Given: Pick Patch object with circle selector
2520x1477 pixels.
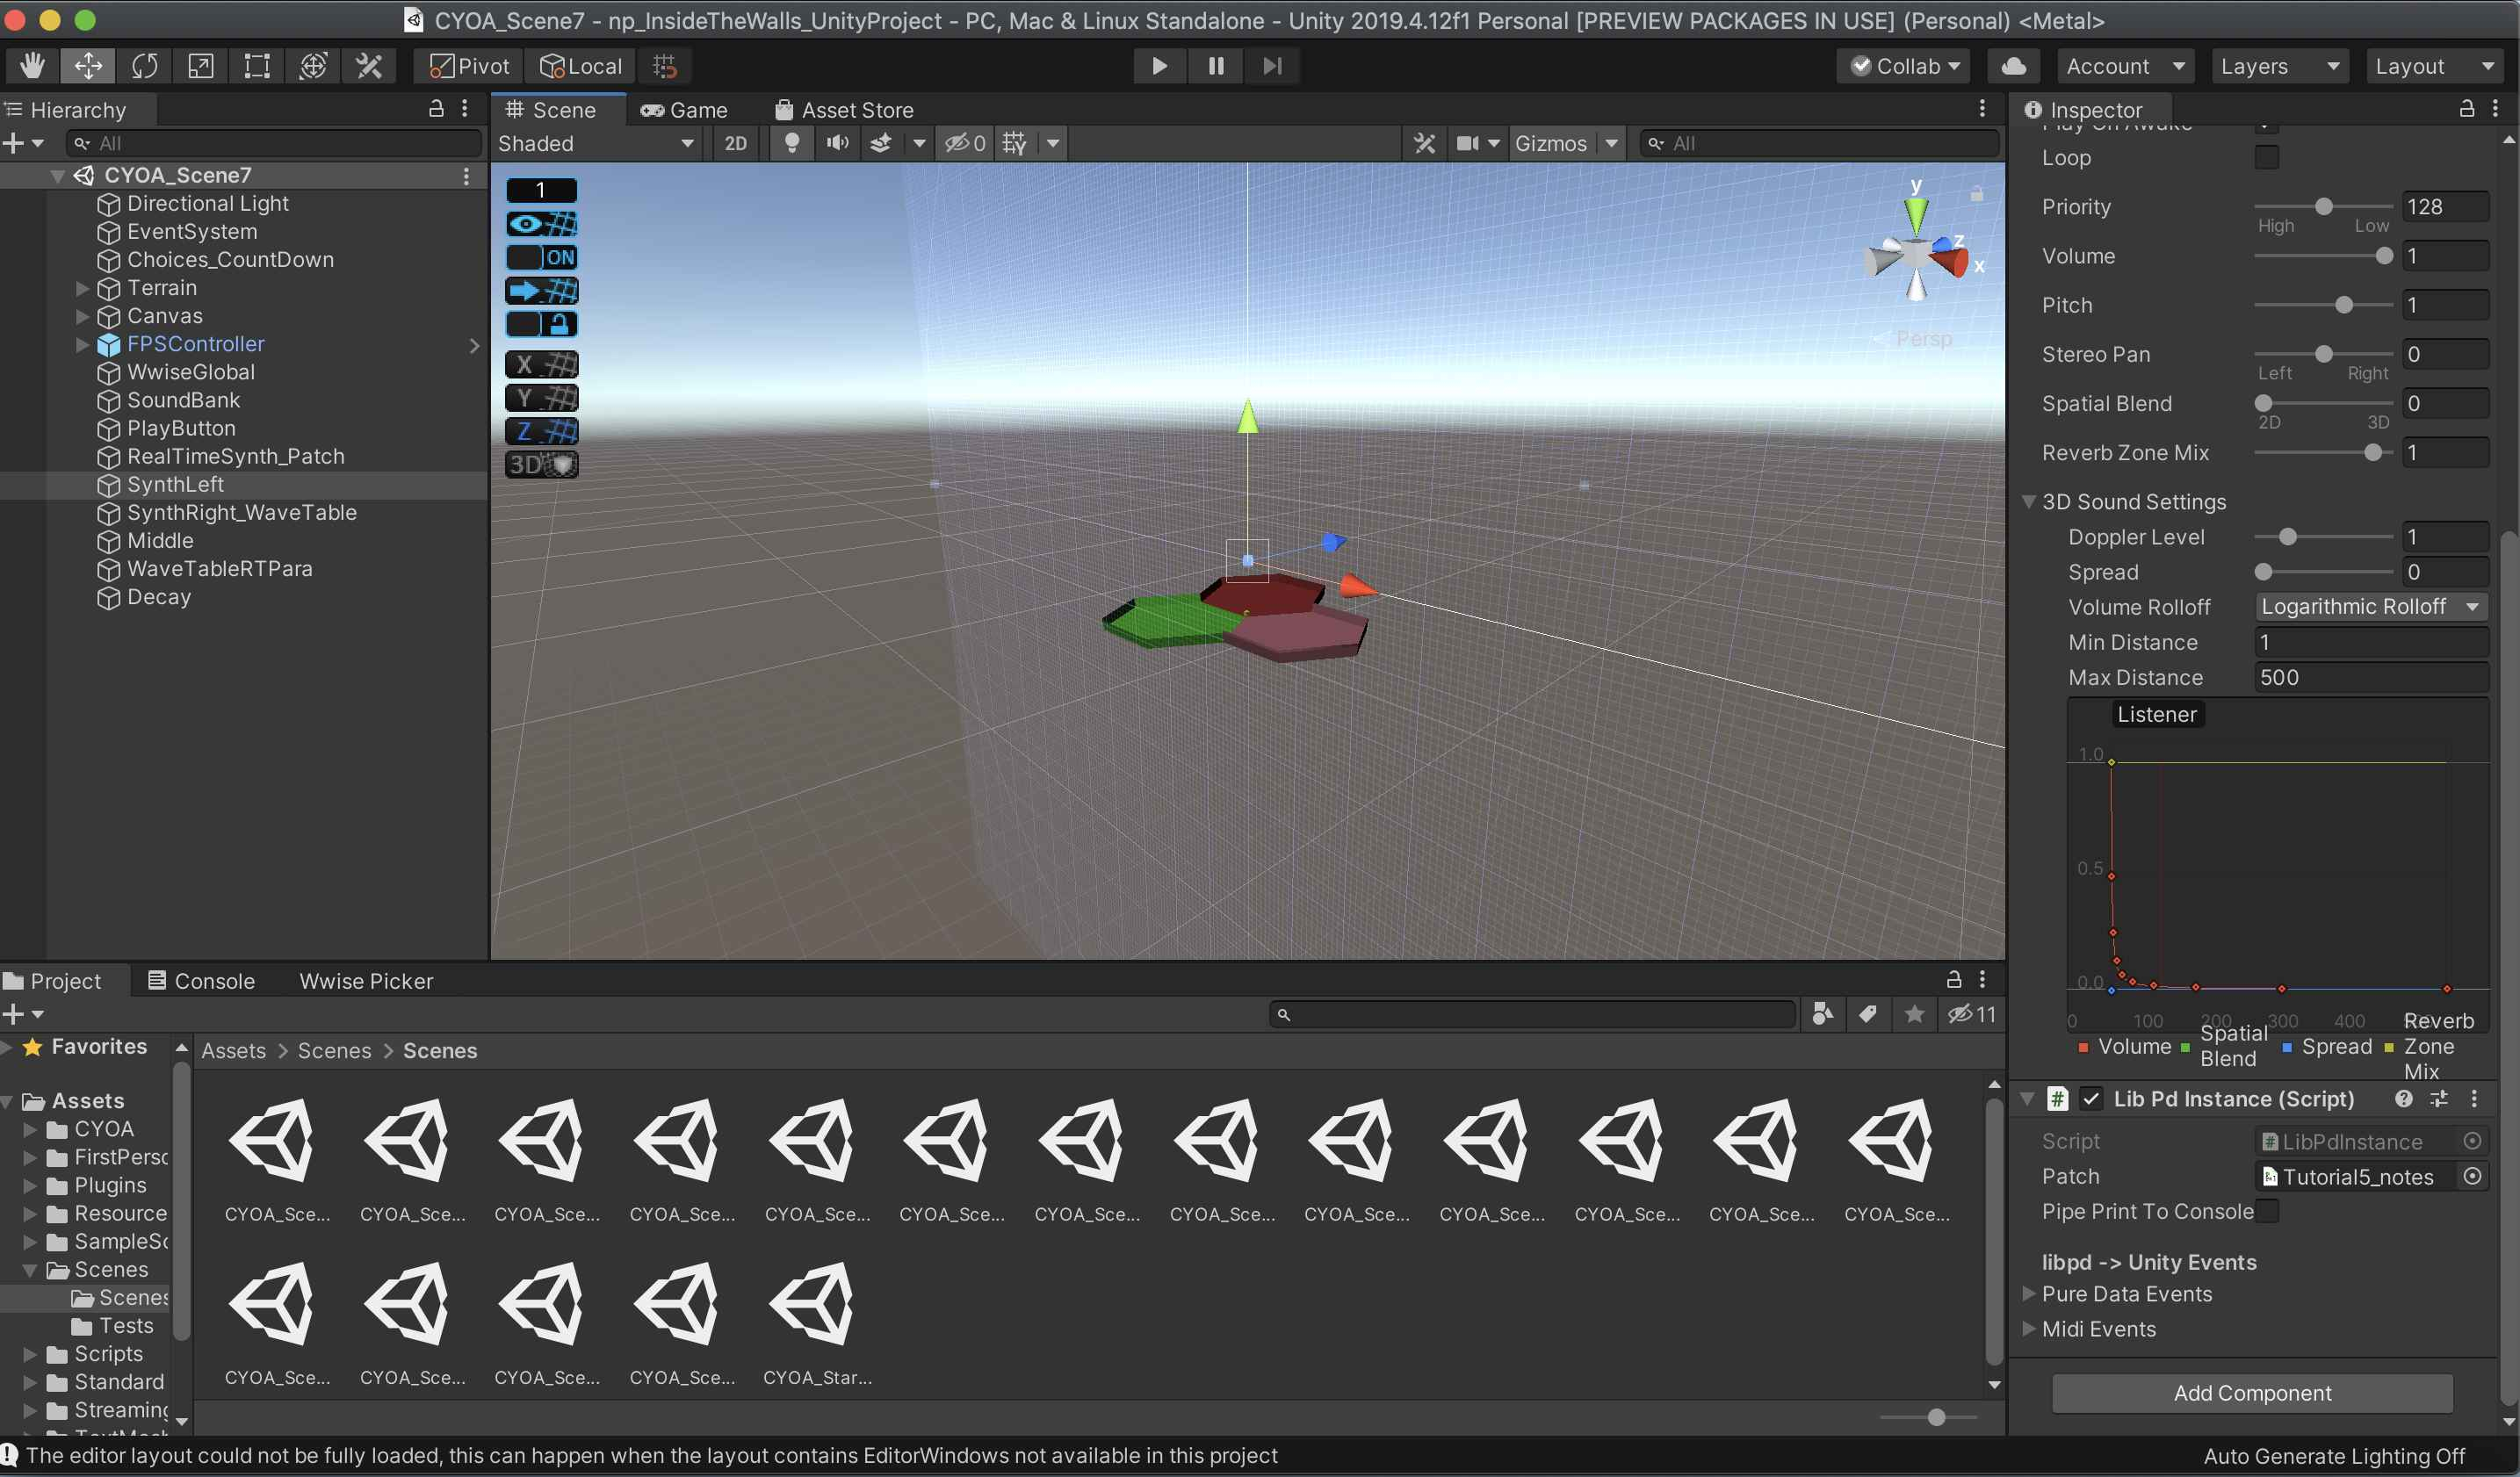Looking at the screenshot, I should pos(2473,1177).
